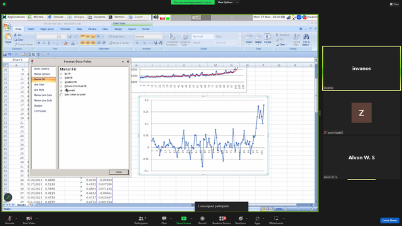Click the Increase Font Size icon
The image size is (402, 226).
[70, 36]
